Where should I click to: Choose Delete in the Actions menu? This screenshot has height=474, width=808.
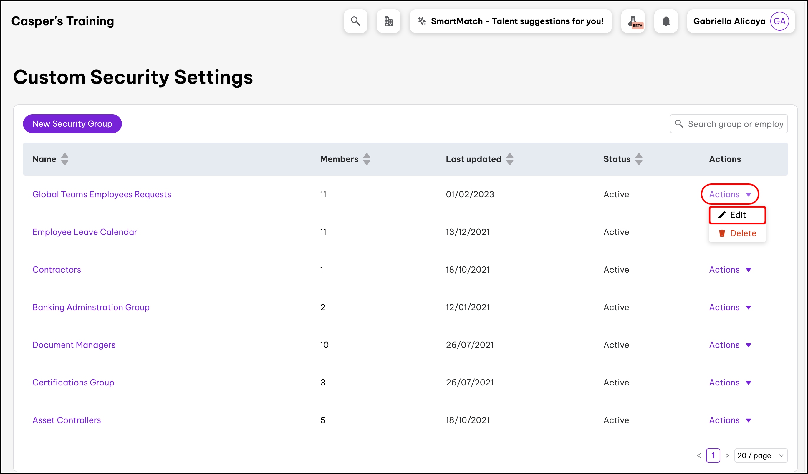[x=737, y=233]
